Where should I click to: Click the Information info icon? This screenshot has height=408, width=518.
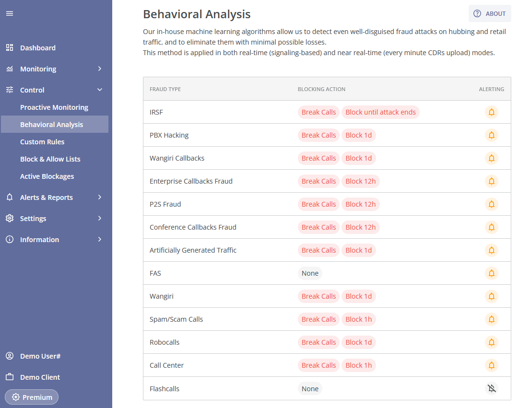(10, 239)
